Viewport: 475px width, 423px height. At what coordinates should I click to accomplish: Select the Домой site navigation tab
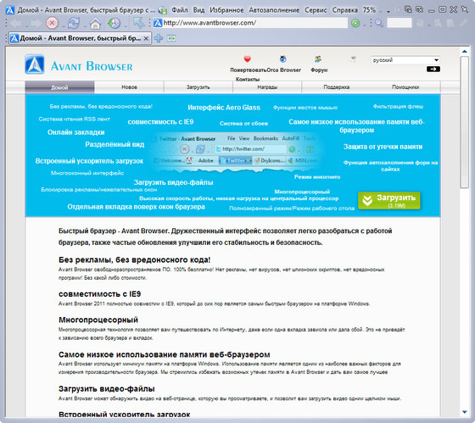click(x=59, y=87)
